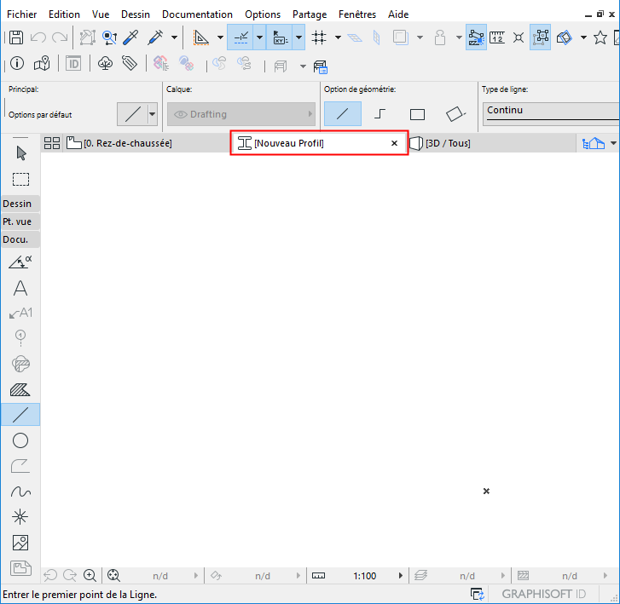This screenshot has width=620, height=604.
Task: Expand the Pt. vue toolbox group
Action: click(x=20, y=221)
